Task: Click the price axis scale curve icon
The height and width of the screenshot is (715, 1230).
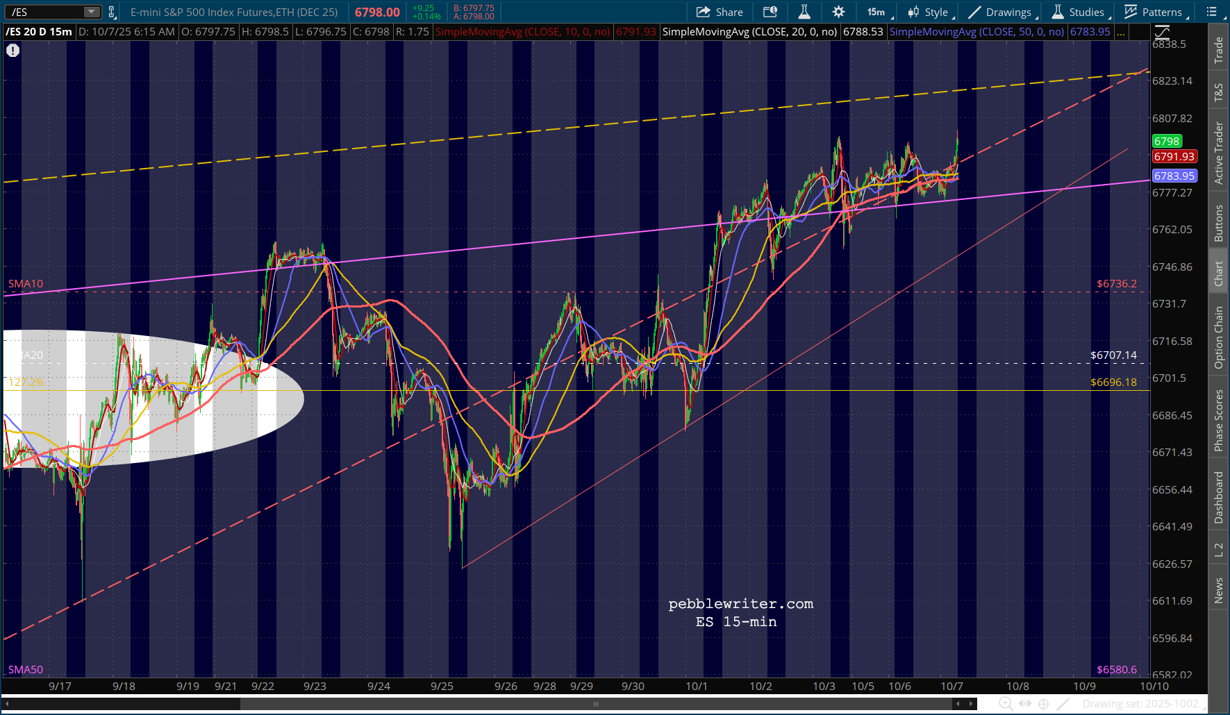Action: click(1162, 31)
